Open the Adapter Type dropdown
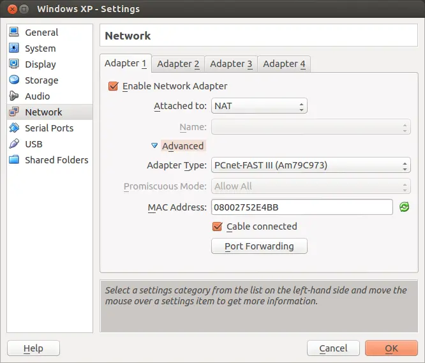Viewport: 425px width, 363px height. point(311,165)
